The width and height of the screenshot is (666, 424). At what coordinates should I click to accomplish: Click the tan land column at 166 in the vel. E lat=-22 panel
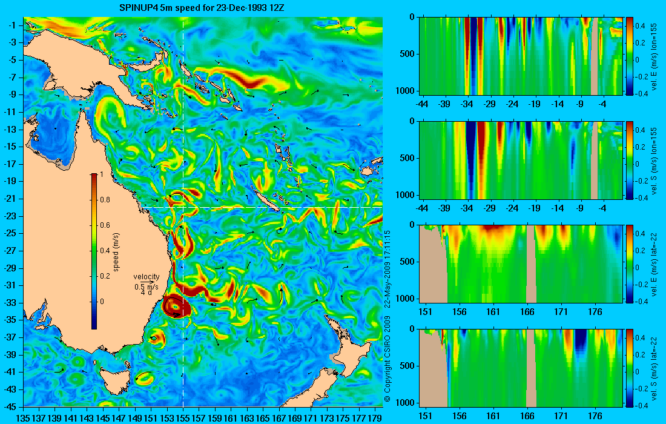(531, 264)
